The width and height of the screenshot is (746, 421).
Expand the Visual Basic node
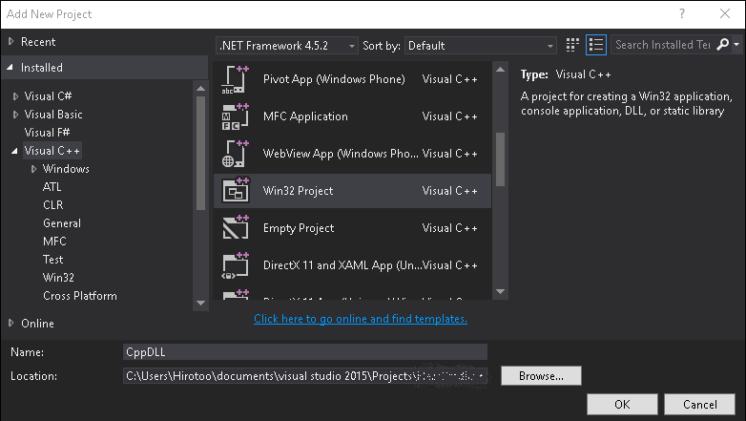click(x=15, y=115)
